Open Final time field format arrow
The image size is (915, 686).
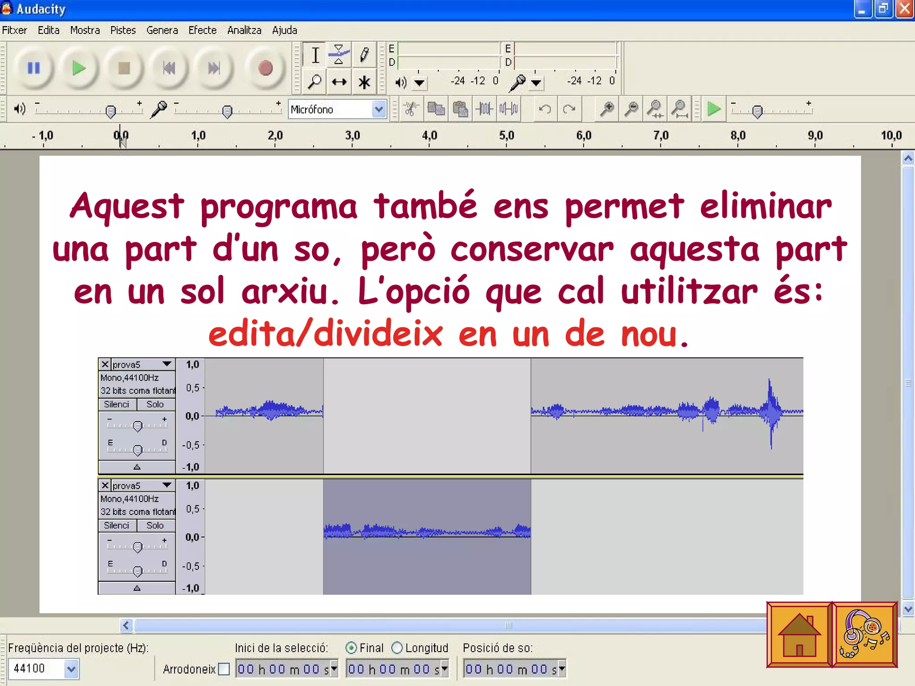point(444,669)
